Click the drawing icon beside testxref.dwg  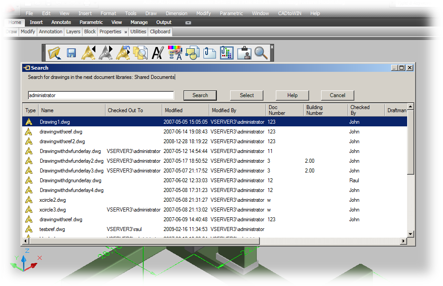pyautogui.click(x=29, y=229)
